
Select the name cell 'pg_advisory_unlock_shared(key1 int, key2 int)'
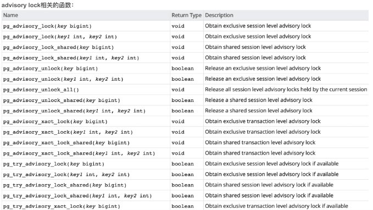pyautogui.click(x=74, y=111)
